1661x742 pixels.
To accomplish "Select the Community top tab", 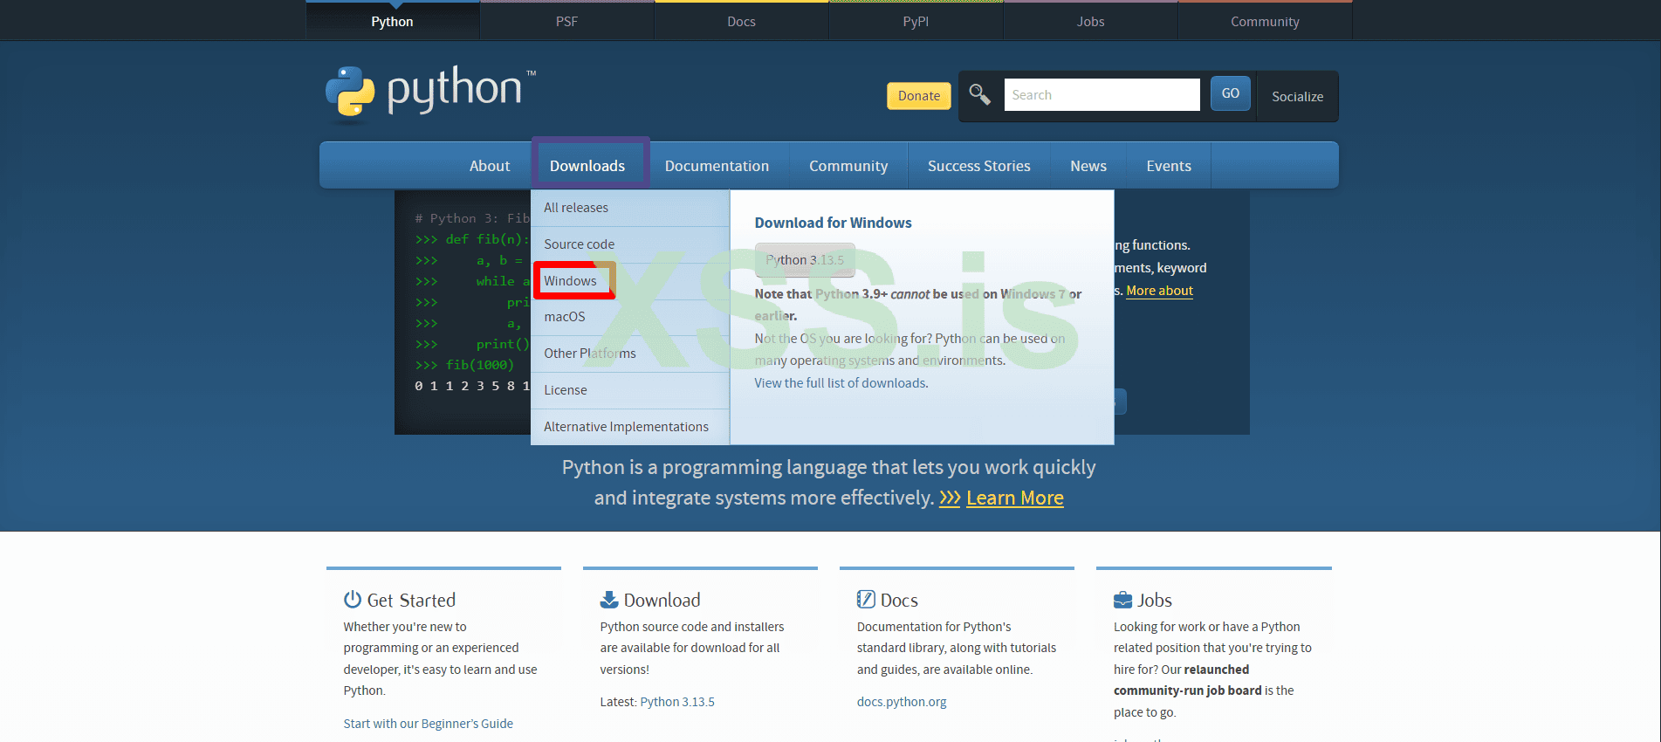I will [x=1266, y=21].
